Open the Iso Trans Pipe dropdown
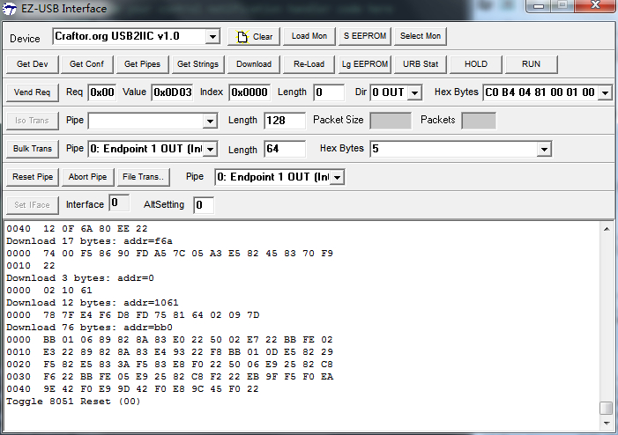The width and height of the screenshot is (618, 435). point(210,121)
